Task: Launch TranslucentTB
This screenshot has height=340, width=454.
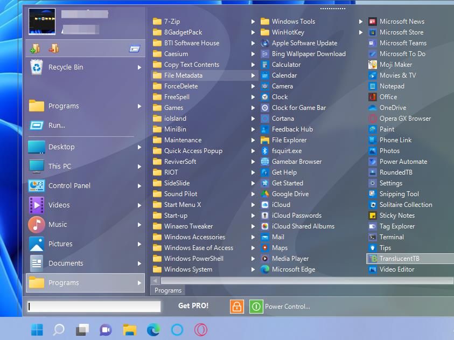Action: point(410,258)
